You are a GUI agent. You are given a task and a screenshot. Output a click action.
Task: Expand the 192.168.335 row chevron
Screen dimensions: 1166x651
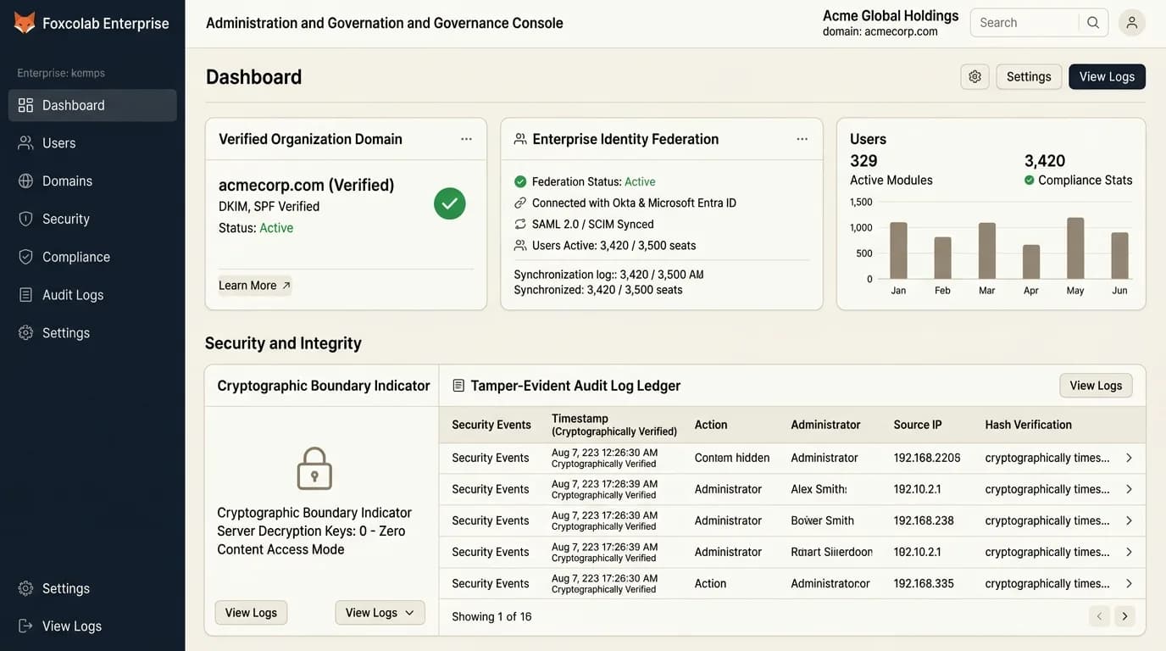1129,583
